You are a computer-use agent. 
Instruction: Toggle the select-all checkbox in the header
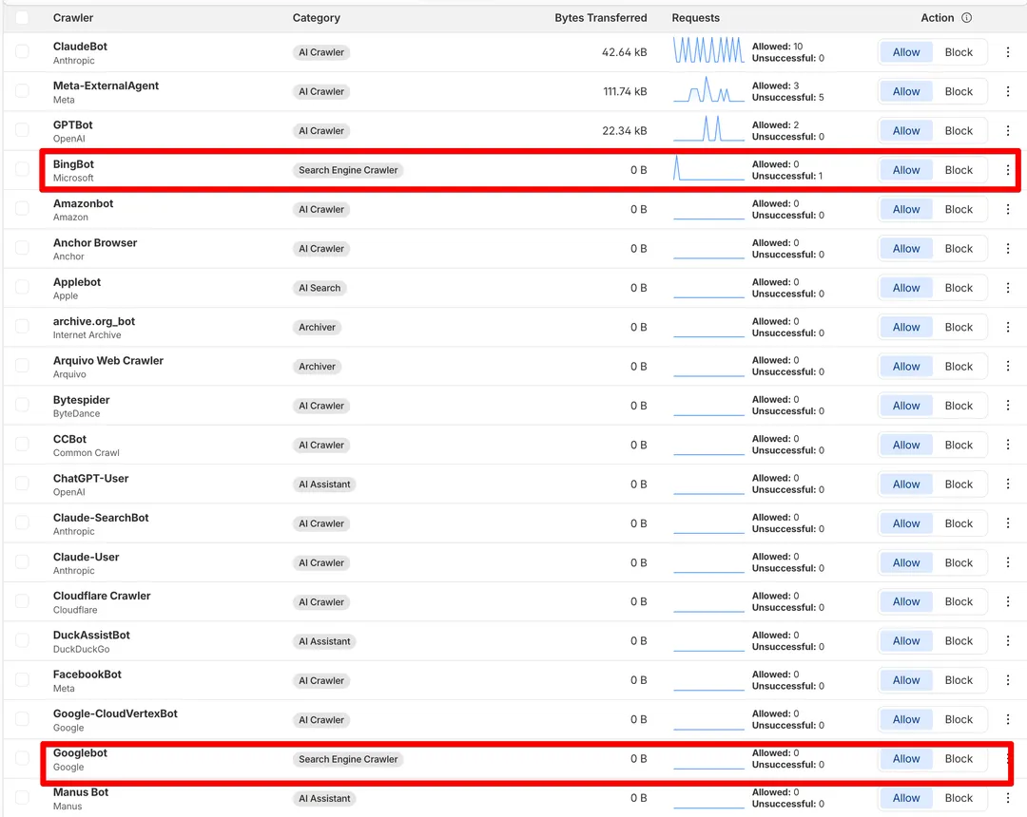[22, 18]
